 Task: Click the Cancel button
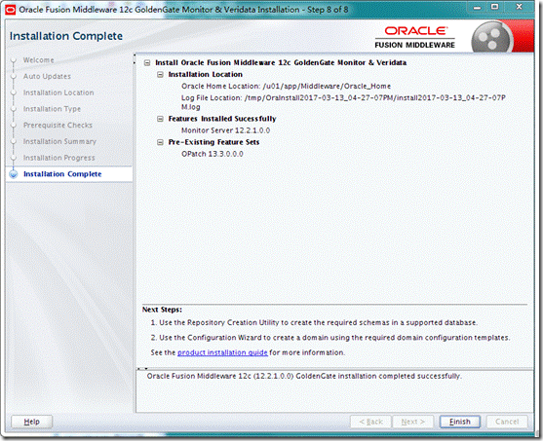pyautogui.click(x=507, y=422)
